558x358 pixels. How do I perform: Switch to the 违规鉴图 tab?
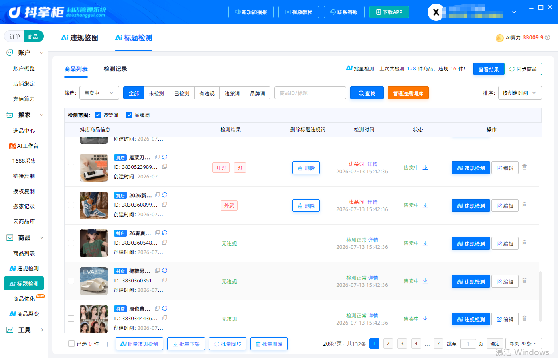[79, 38]
